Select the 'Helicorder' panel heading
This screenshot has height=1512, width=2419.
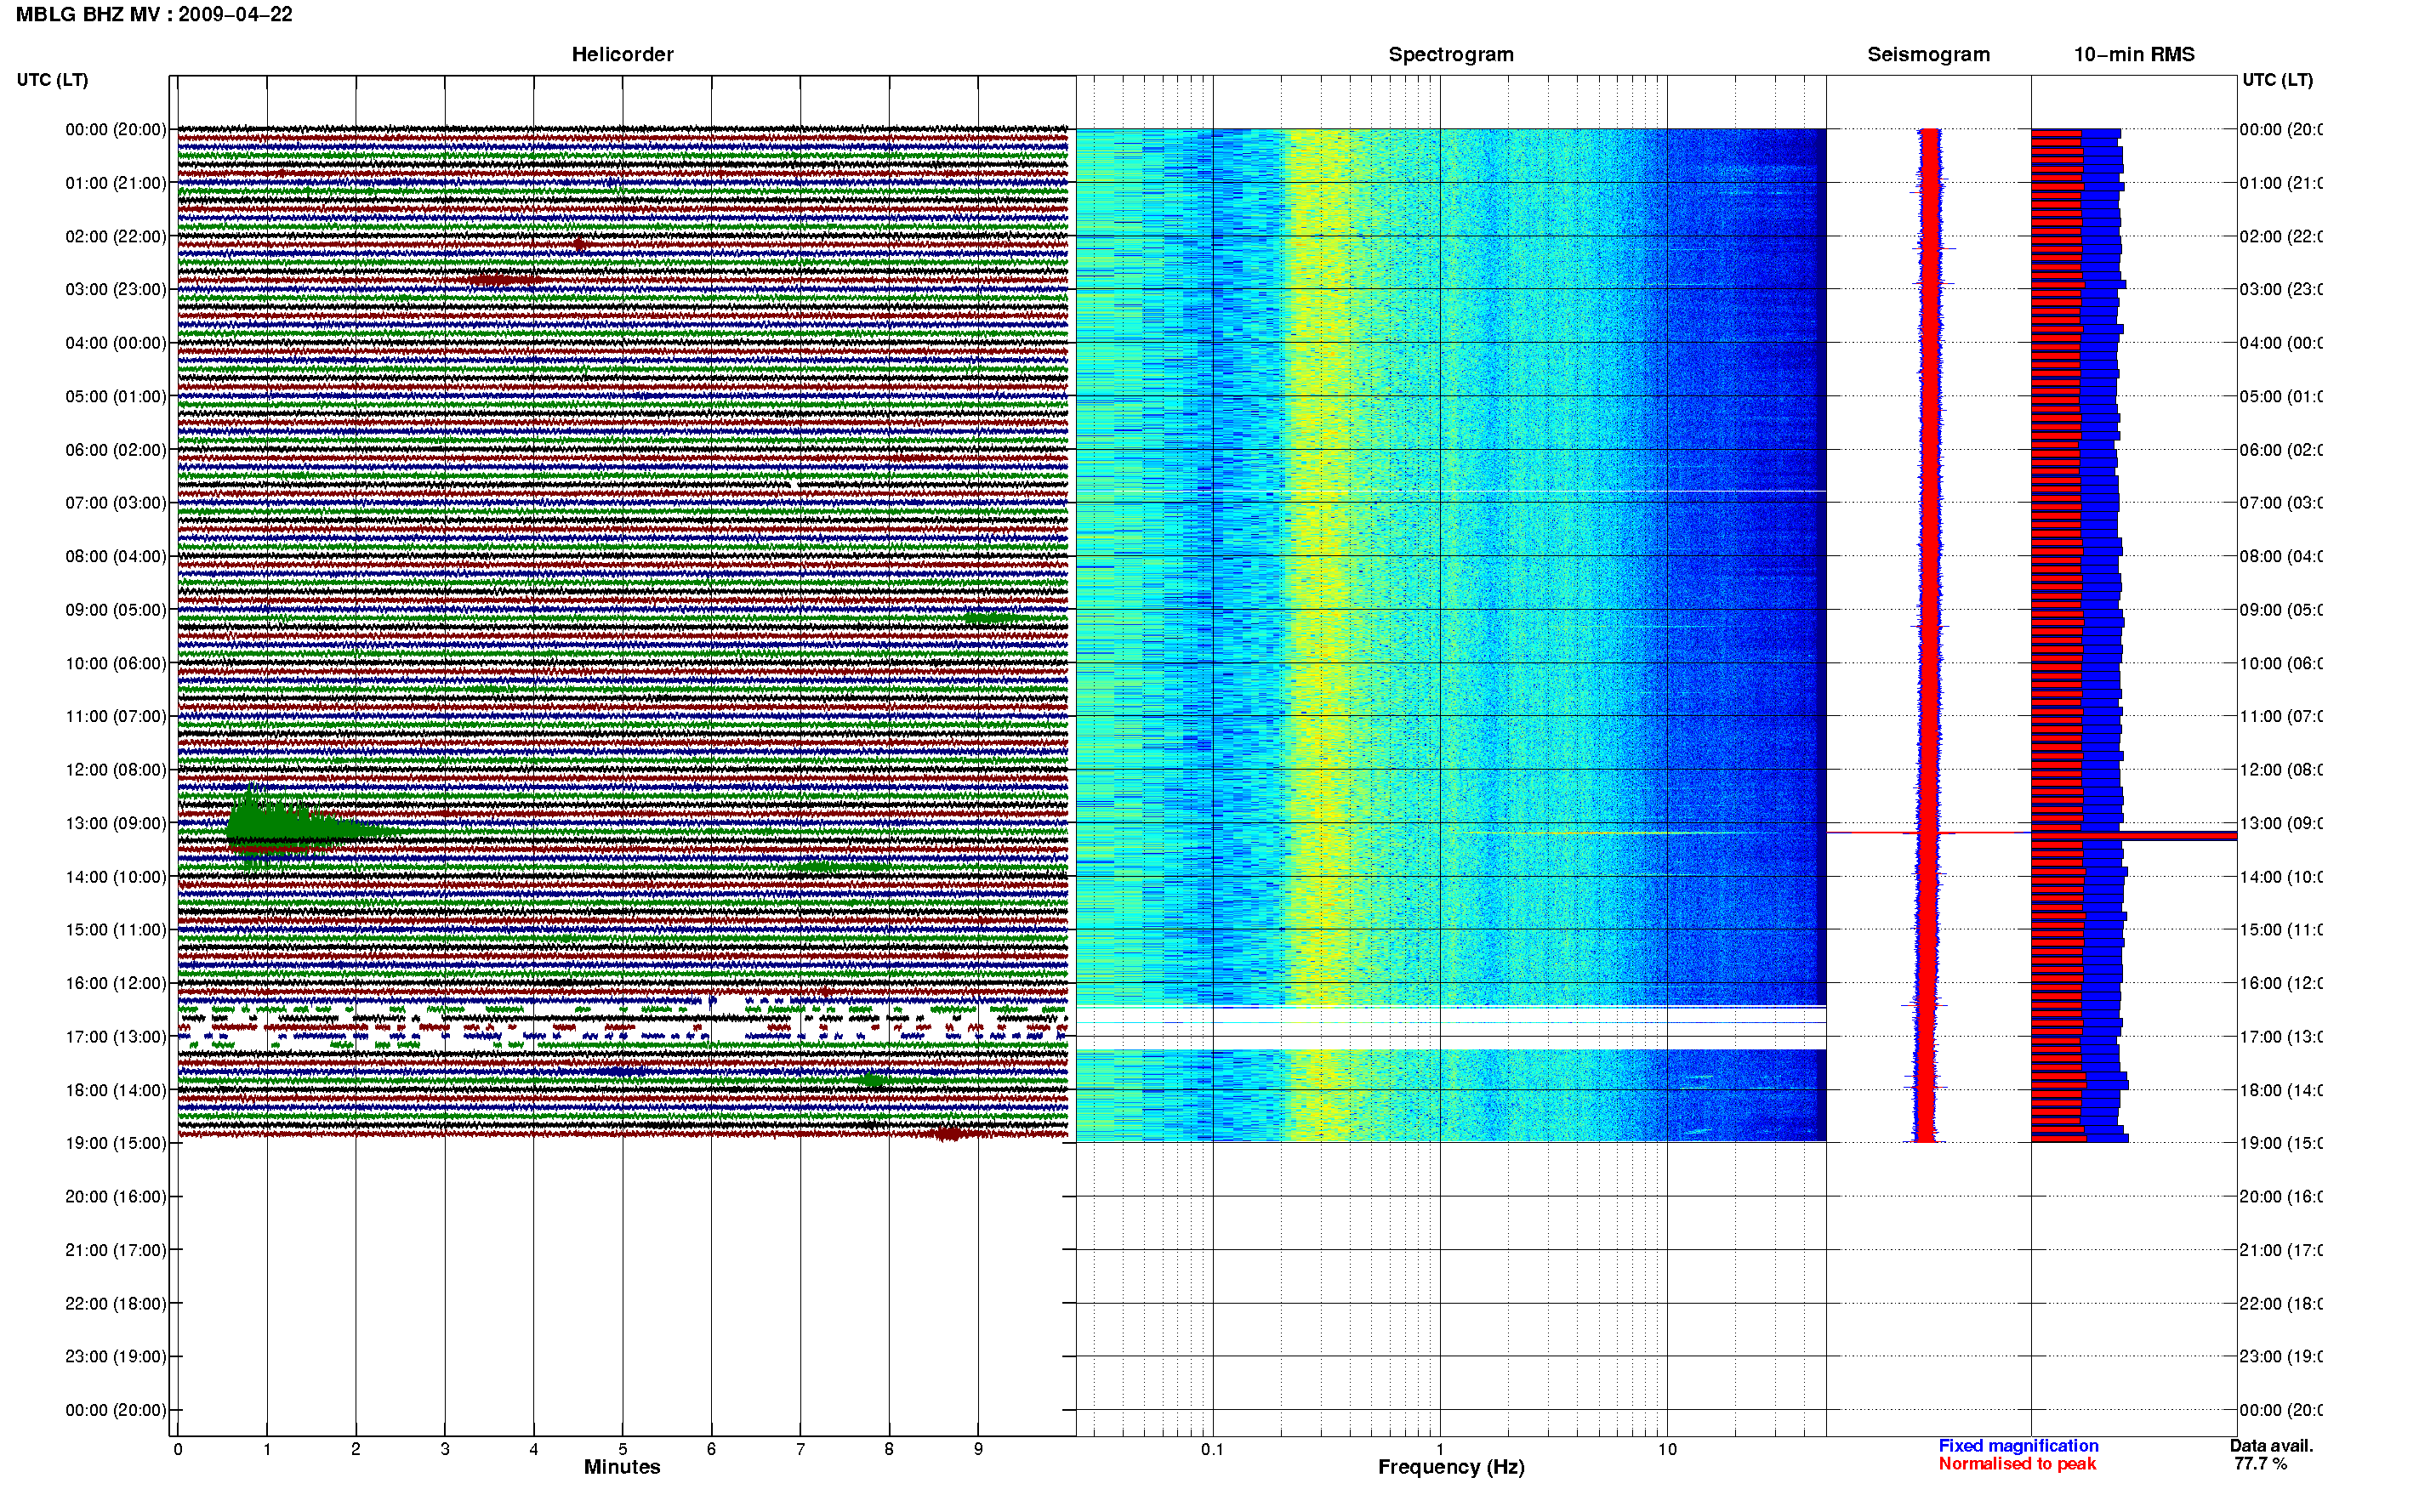click(622, 54)
